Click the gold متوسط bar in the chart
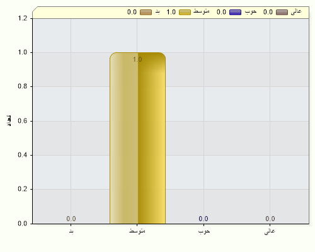 137,138
